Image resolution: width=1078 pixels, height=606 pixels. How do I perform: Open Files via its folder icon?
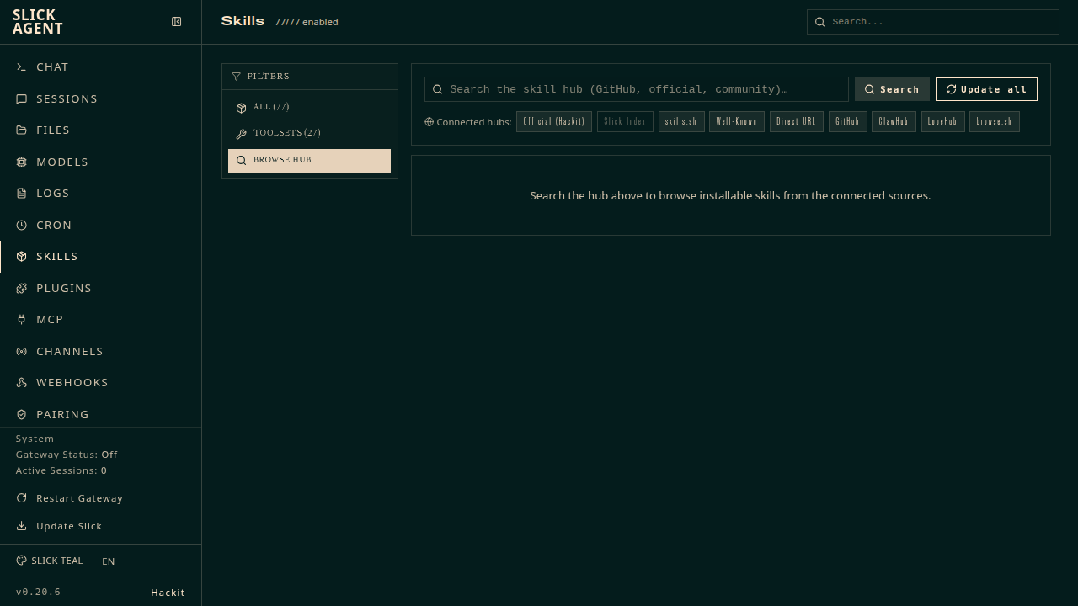[21, 130]
